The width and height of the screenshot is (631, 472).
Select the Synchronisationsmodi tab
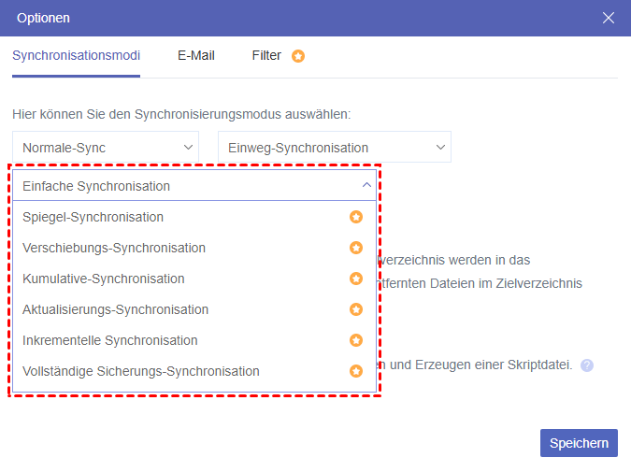coord(76,55)
